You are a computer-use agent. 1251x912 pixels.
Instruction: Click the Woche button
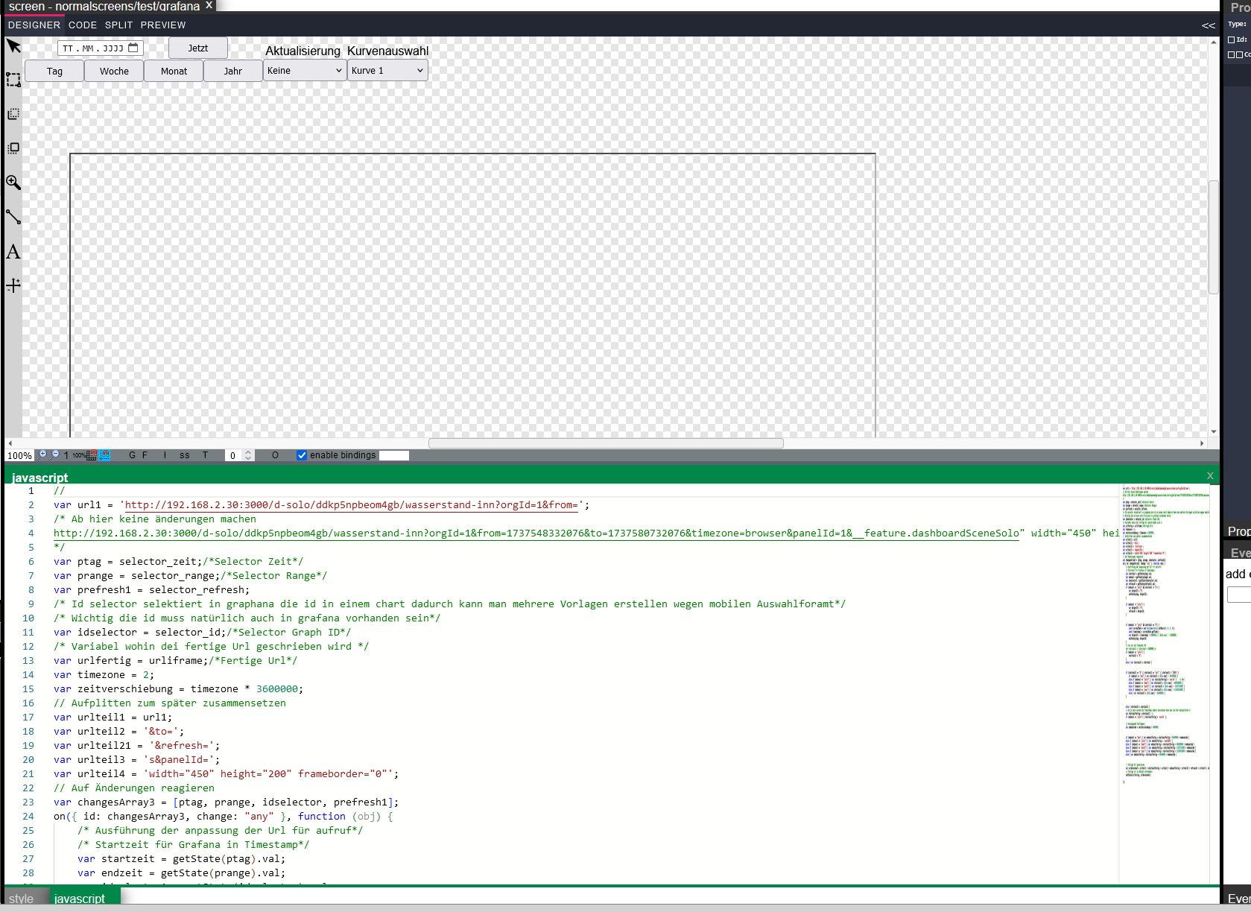coord(114,72)
